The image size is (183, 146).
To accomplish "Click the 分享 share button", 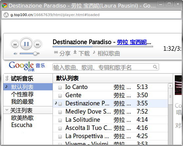I will click(65, 53).
